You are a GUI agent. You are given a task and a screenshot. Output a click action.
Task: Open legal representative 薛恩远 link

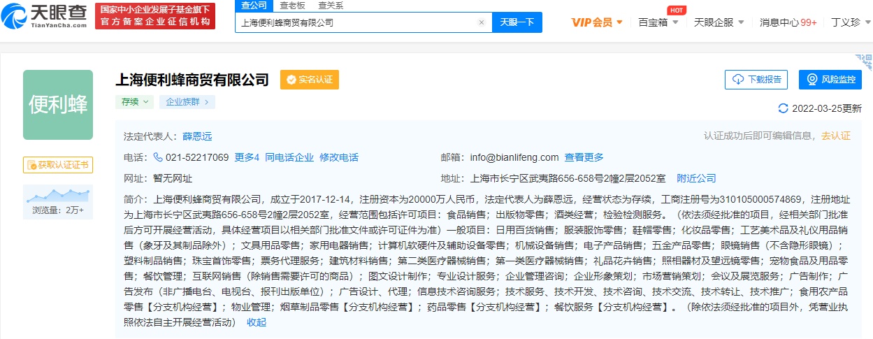pyautogui.click(x=197, y=137)
